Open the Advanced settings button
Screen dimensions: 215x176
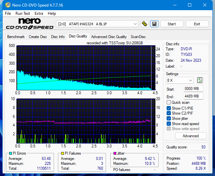point(191,136)
